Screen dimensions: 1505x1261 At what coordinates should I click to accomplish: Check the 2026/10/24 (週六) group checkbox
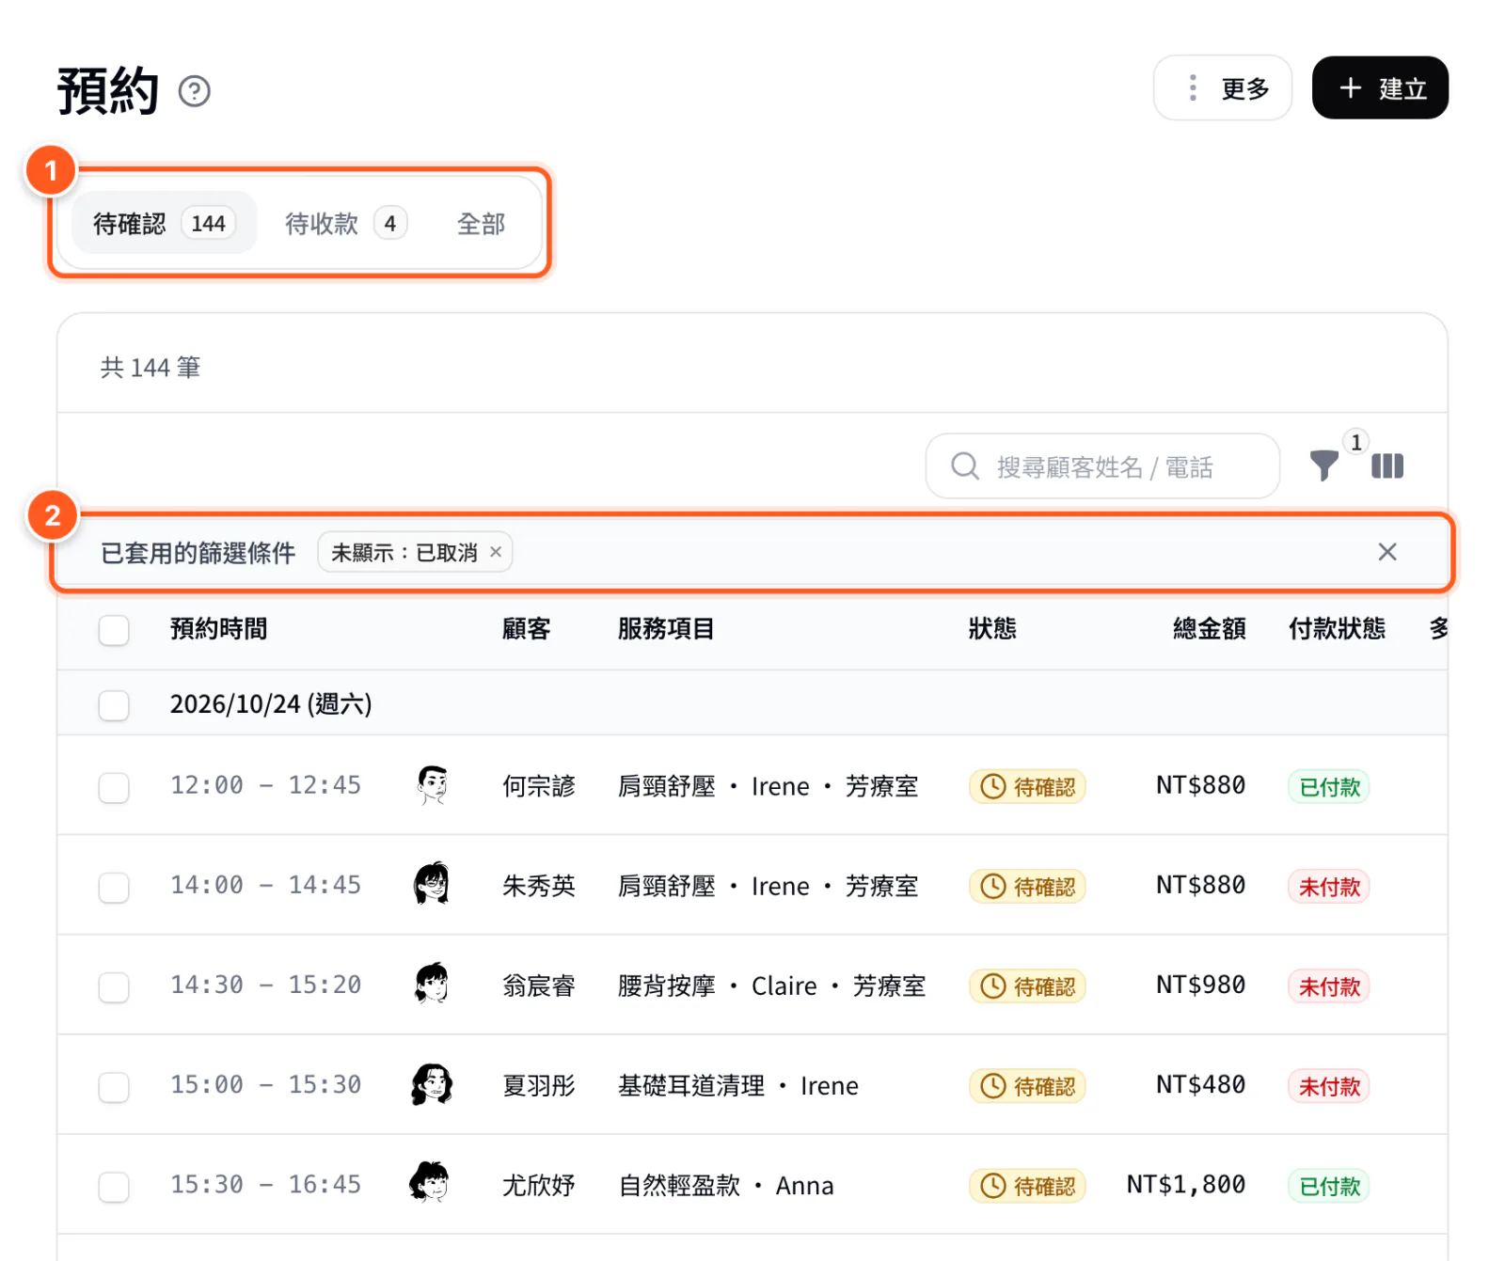tap(114, 705)
